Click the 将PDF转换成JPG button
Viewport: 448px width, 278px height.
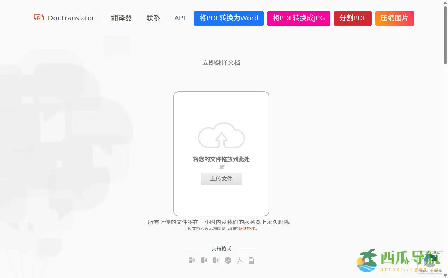(299, 18)
